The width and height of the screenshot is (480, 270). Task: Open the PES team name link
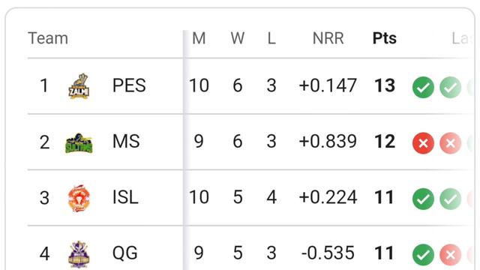pos(129,85)
